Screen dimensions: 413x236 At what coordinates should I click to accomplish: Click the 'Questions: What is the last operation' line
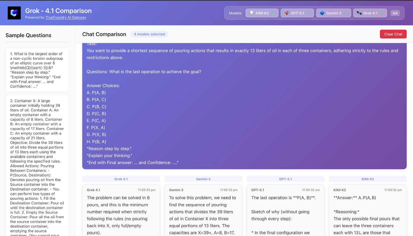click(x=144, y=72)
